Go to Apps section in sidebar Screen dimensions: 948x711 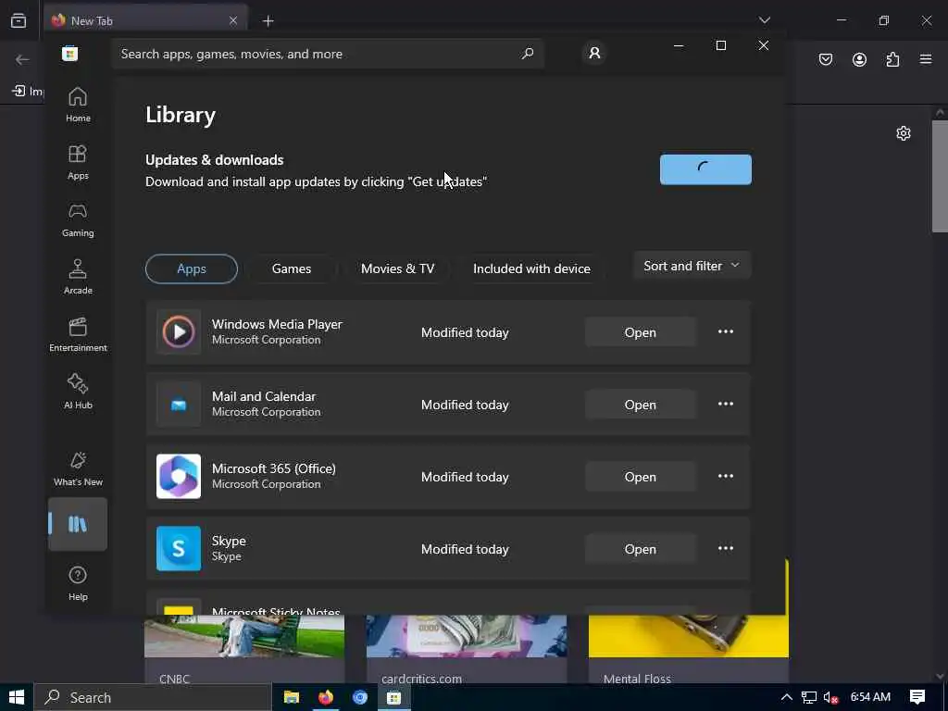(x=78, y=163)
